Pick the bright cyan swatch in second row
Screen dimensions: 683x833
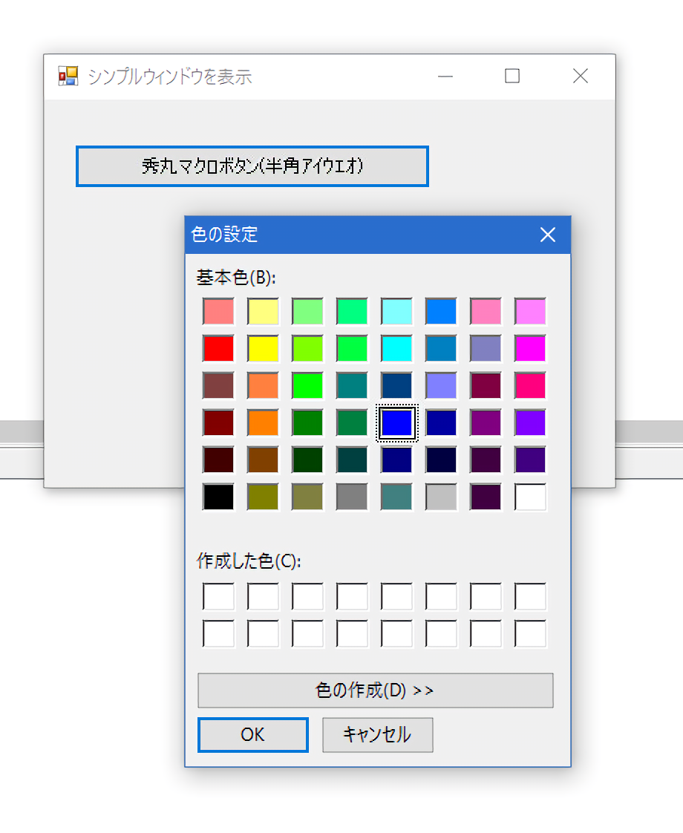coord(396,348)
